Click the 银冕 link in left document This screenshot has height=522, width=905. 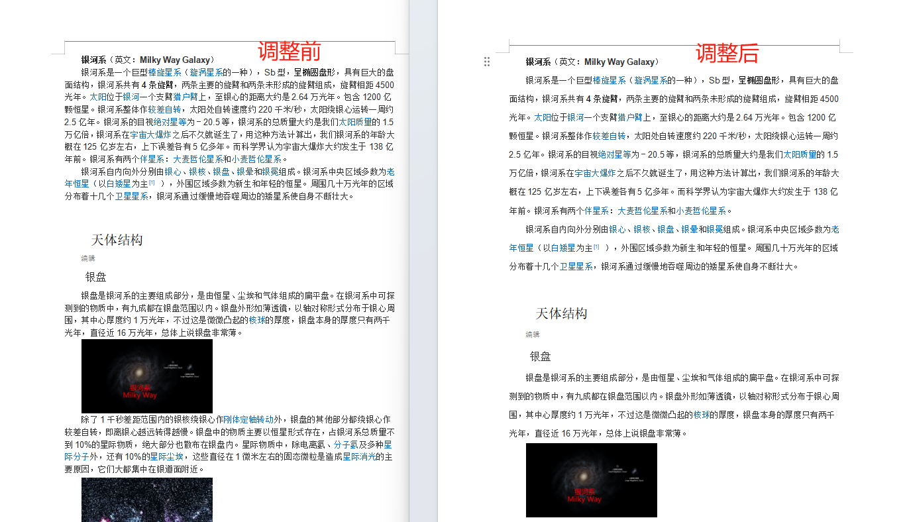[270, 172]
